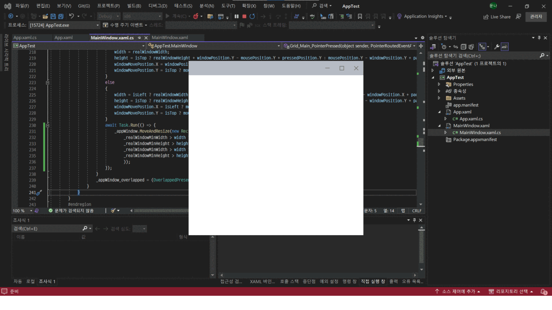Stop debugging with the red square icon
Viewport: 552px width, 310px height.
coord(244,16)
